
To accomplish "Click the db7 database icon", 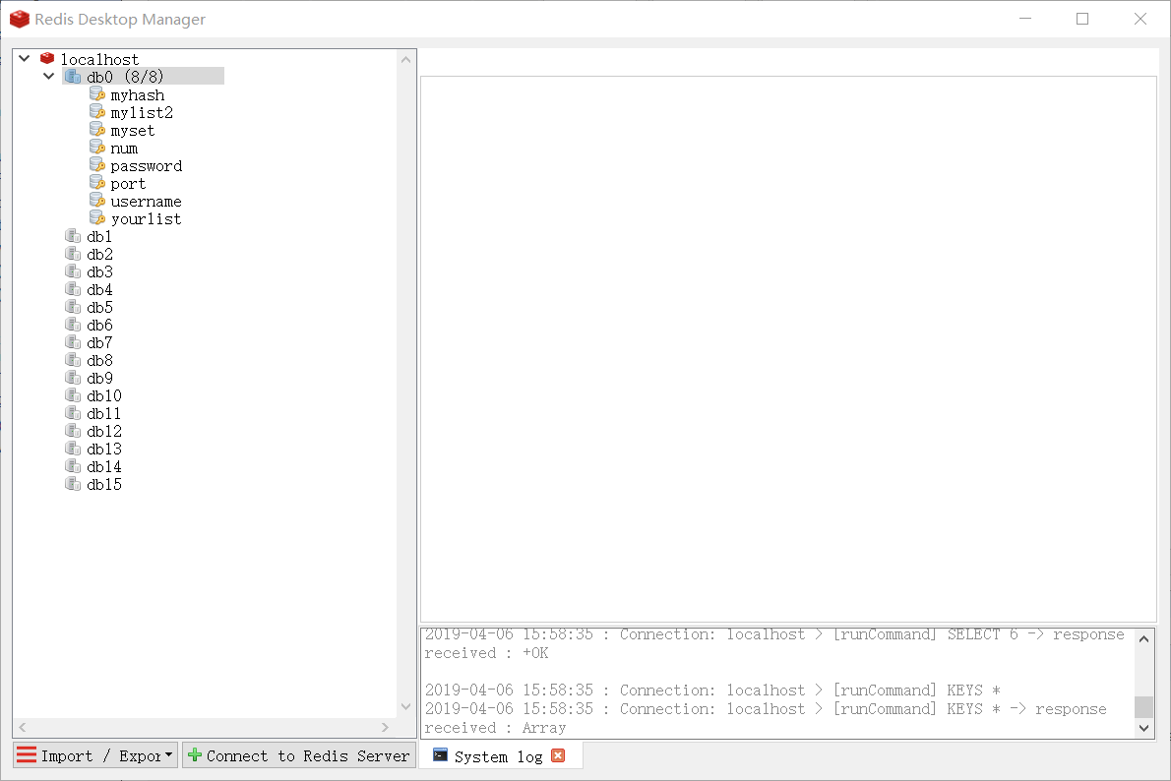I will (x=73, y=342).
